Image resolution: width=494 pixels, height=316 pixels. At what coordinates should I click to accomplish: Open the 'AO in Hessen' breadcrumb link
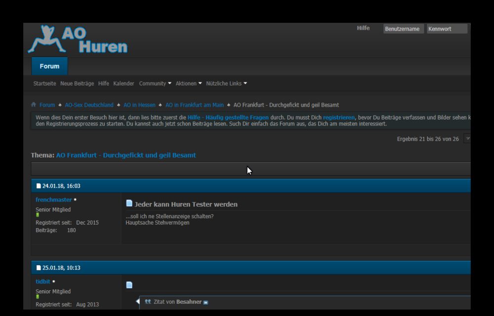click(x=139, y=105)
